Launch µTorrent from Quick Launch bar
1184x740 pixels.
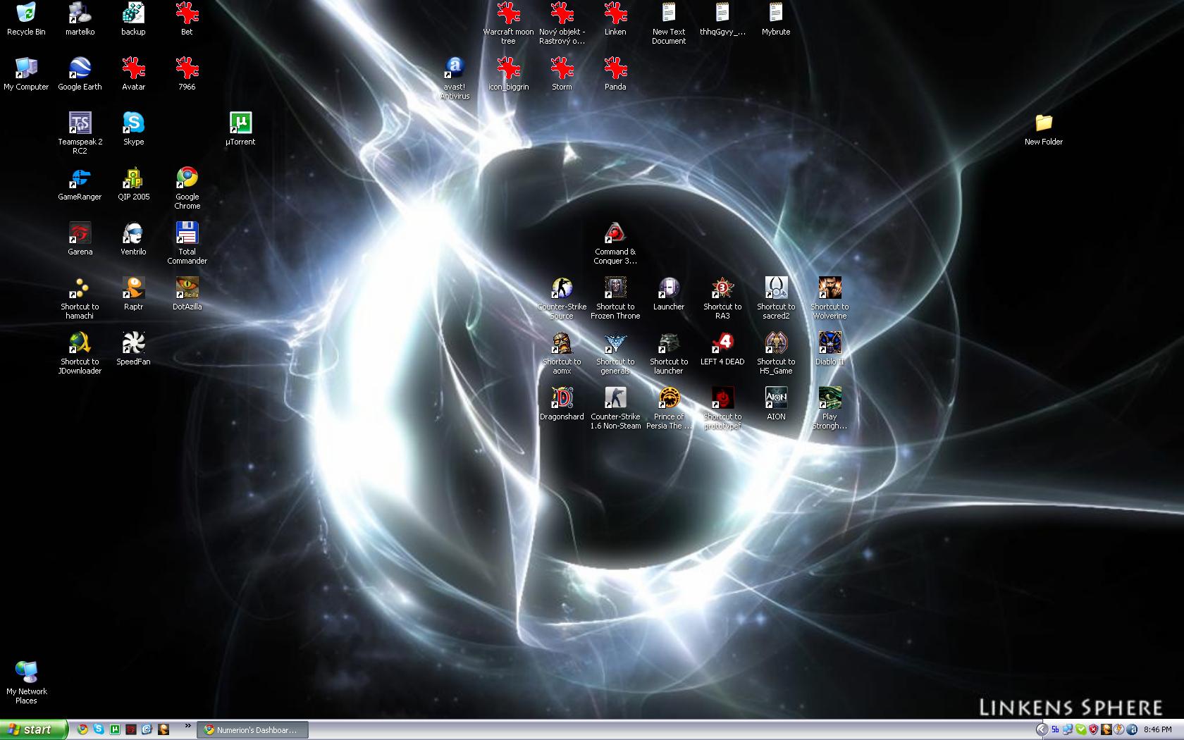(115, 729)
